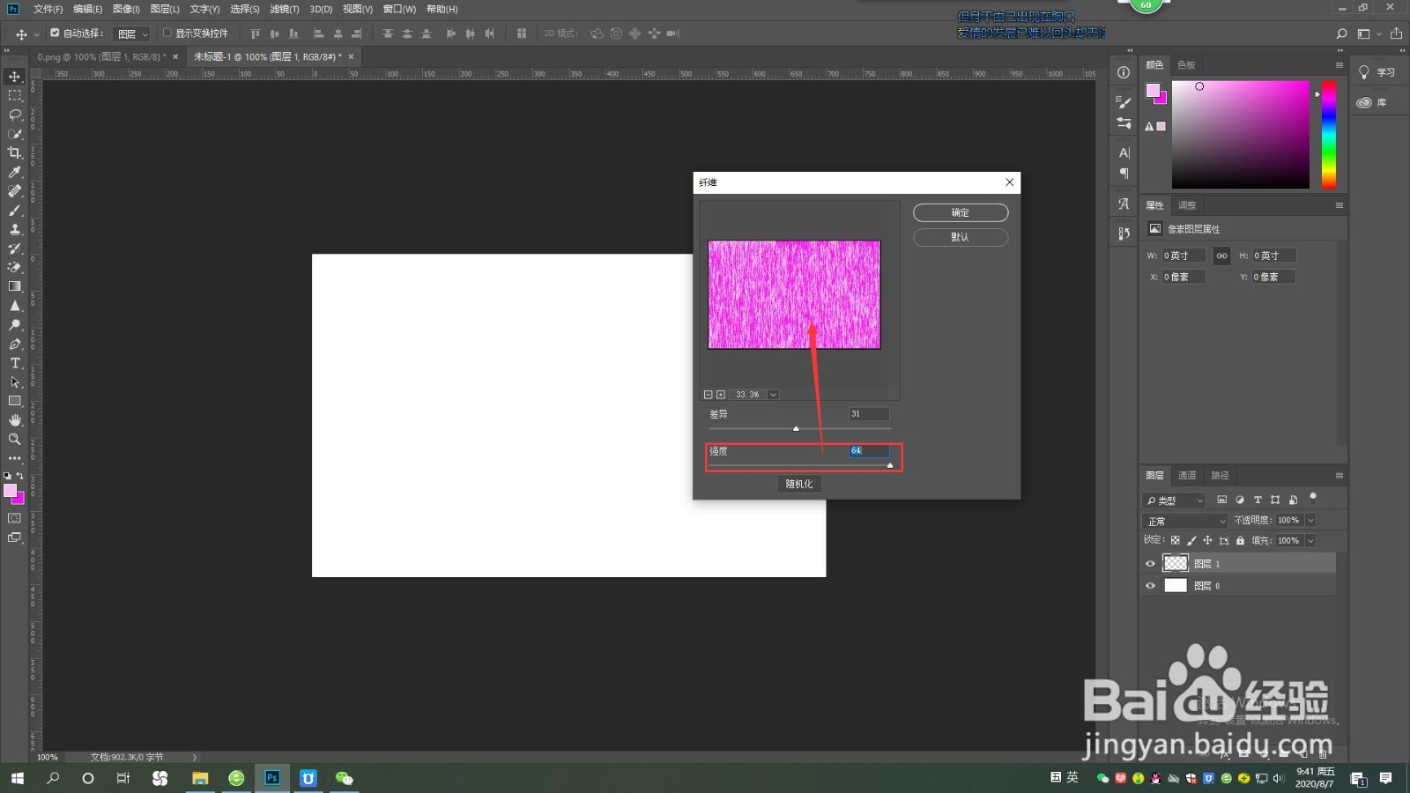
Task: Select the Crop tool
Action: 15,153
